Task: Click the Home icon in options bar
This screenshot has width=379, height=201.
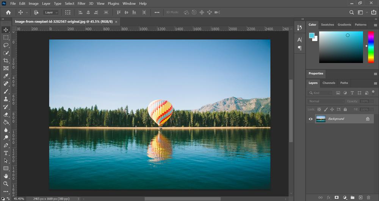Action: pos(8,13)
